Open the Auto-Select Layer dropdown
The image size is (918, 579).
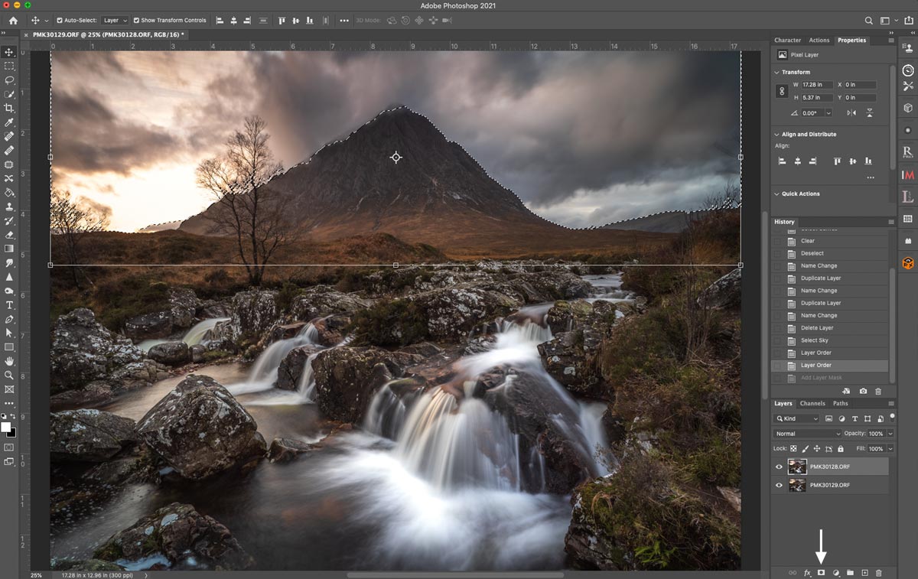click(x=115, y=21)
